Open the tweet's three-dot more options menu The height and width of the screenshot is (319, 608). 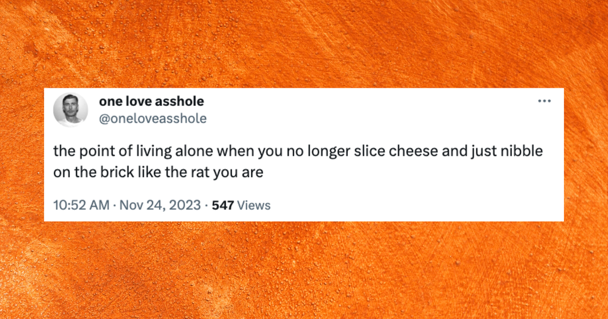544,101
